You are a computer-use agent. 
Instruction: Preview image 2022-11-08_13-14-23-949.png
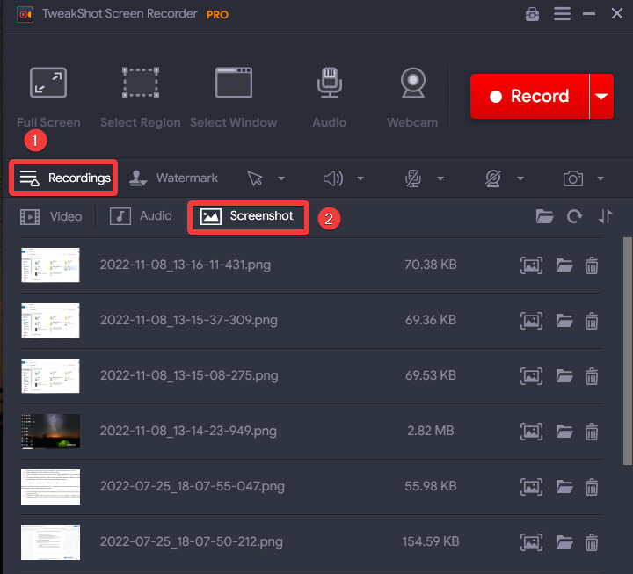pyautogui.click(x=531, y=432)
